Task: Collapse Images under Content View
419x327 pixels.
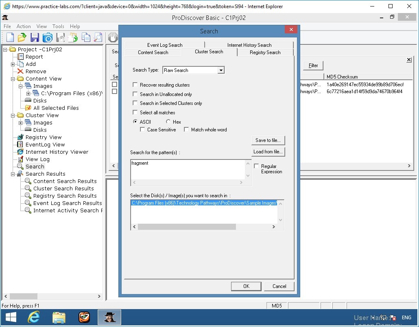Action: pos(21,86)
